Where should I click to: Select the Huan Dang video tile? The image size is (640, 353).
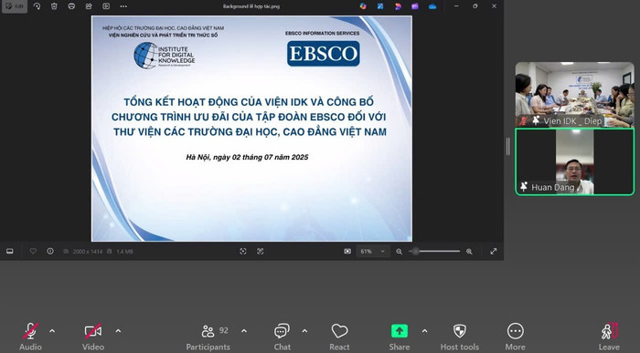click(575, 162)
